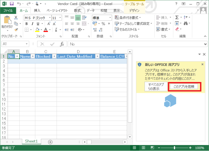Viewport: 209px width, 151px height.
Task: Switch to the ページ レイアウト tab
Action: (57, 11)
